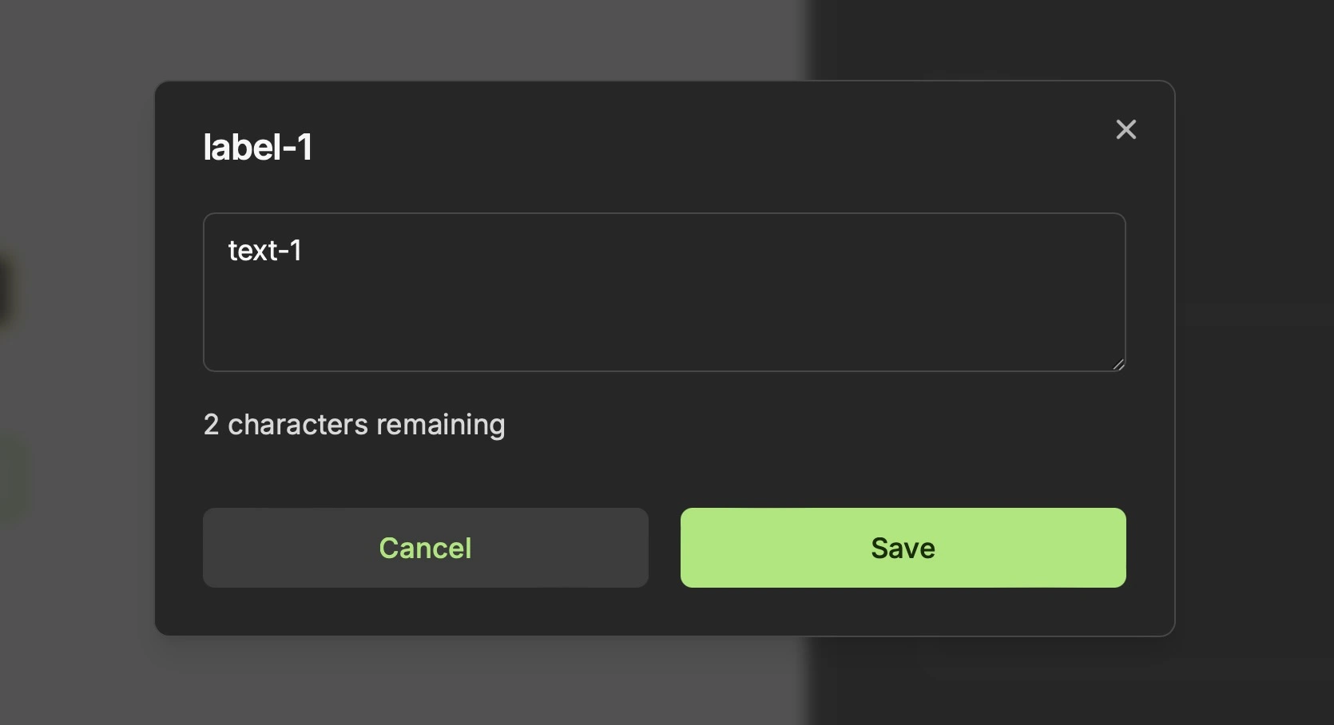Dismiss the modal using the X icon
The width and height of the screenshot is (1334, 725).
coord(1126,129)
